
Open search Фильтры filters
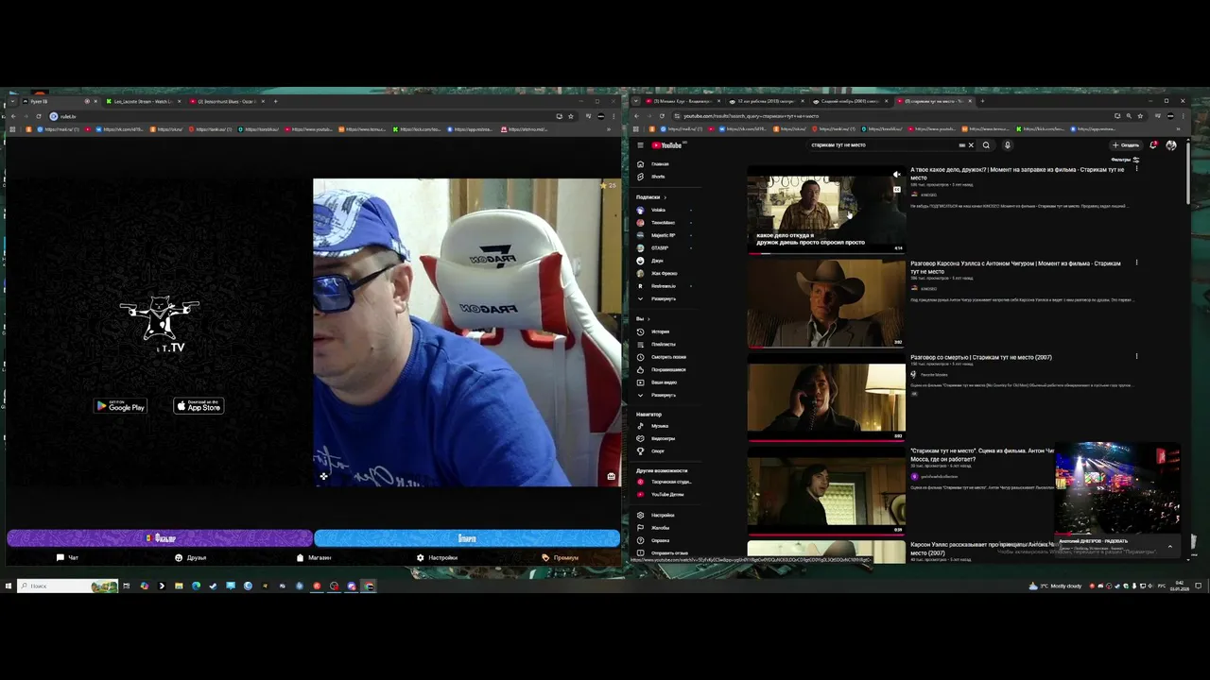click(1125, 160)
